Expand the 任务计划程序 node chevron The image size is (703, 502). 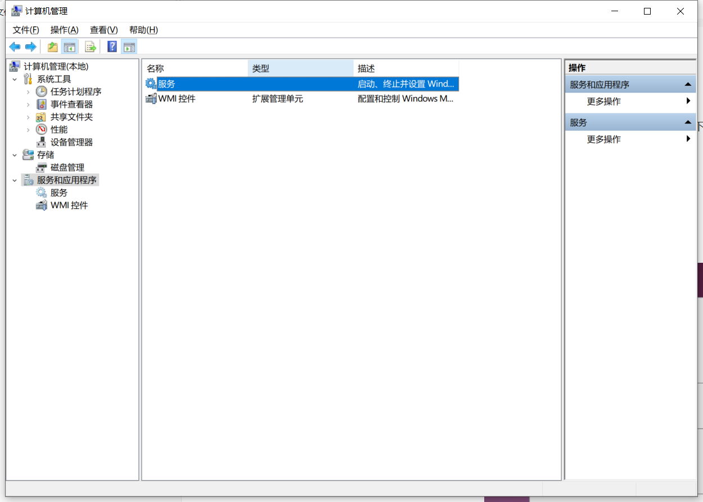[28, 92]
